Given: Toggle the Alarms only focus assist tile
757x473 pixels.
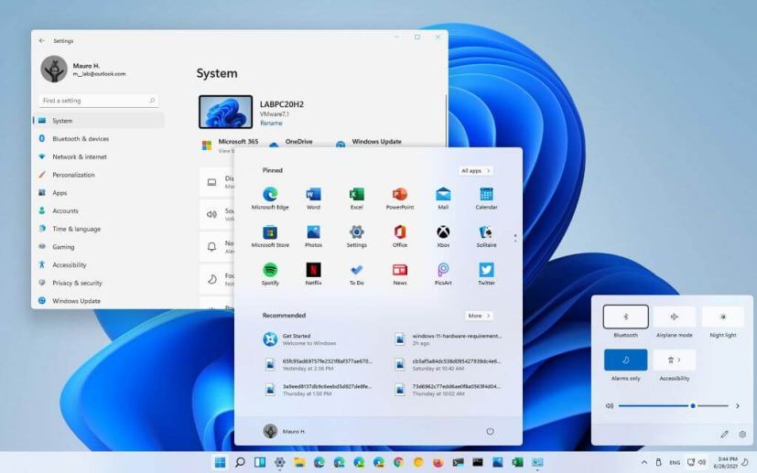Looking at the screenshot, I should point(626,360).
